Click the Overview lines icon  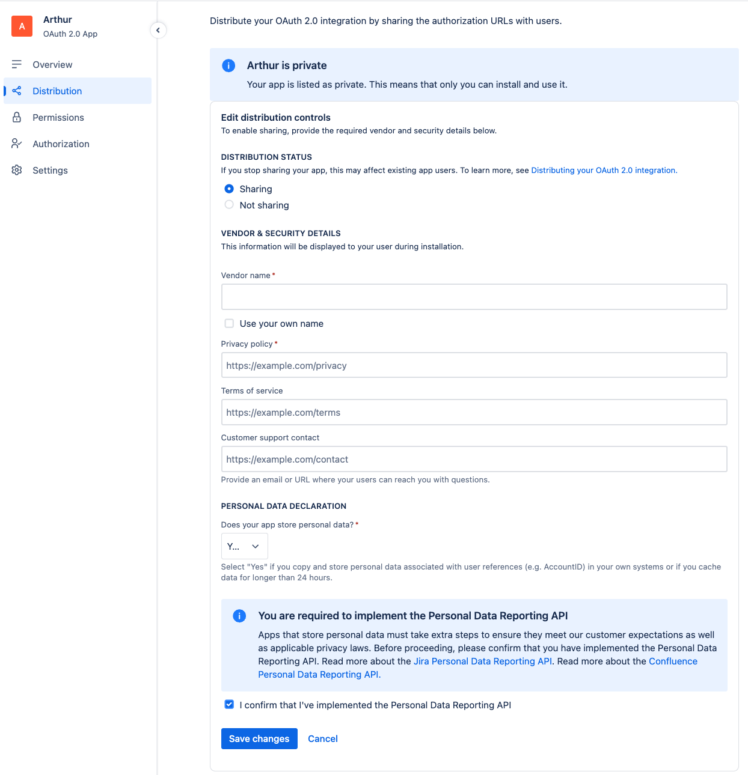(17, 64)
